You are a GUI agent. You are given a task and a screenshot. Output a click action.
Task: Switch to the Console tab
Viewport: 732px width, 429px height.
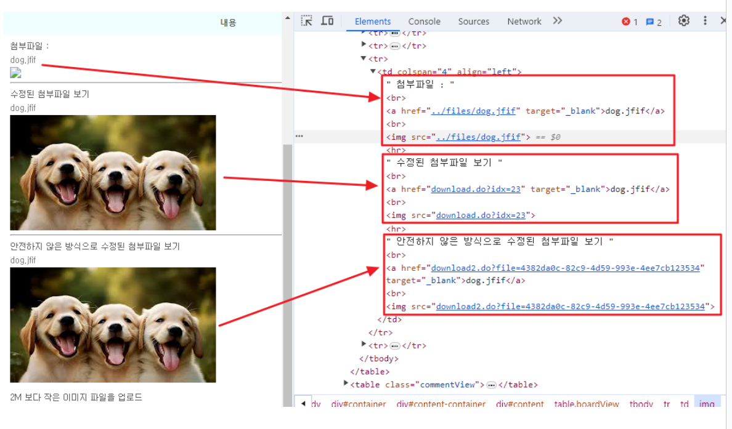pyautogui.click(x=424, y=22)
